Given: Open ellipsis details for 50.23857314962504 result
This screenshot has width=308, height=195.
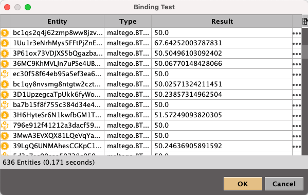Looking at the screenshot, I should coord(297,95).
